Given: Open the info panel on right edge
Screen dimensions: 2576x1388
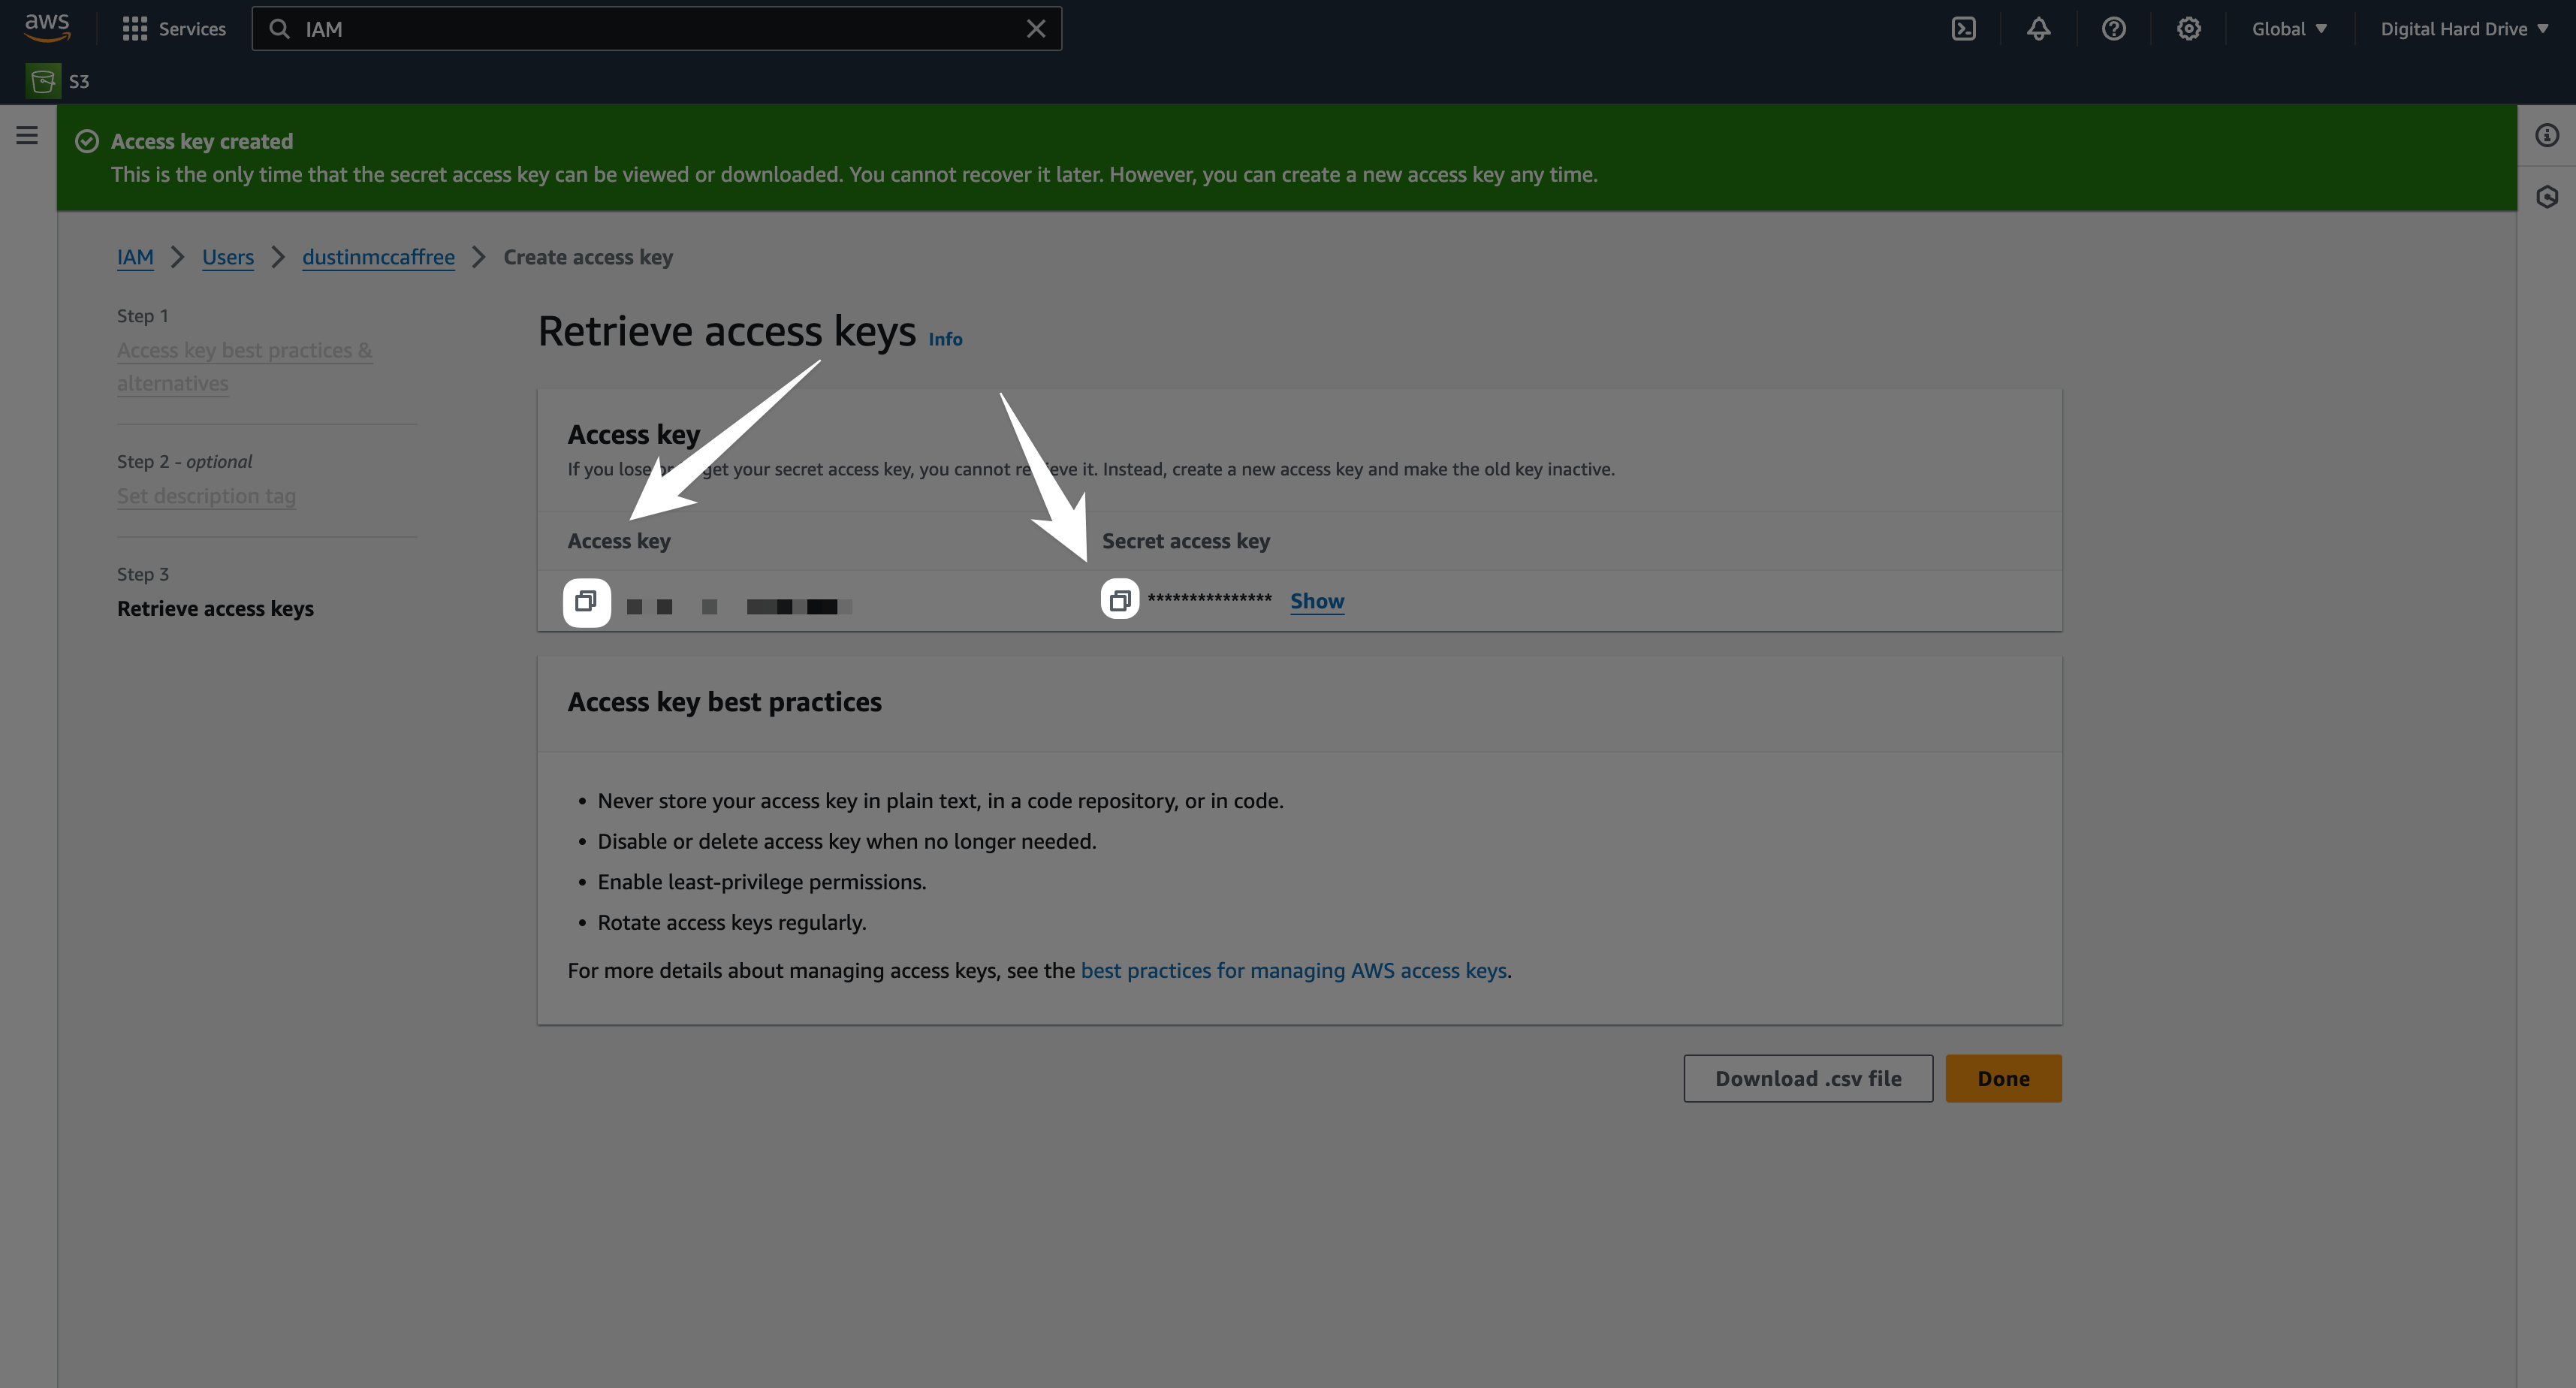Looking at the screenshot, I should [2546, 135].
